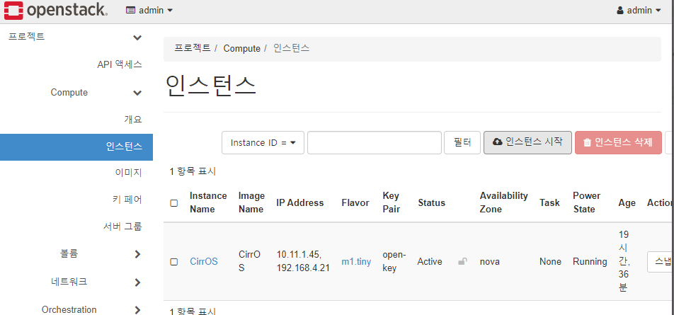Check the CirrOS instance row checkbox
674x315 pixels.
[x=174, y=262]
